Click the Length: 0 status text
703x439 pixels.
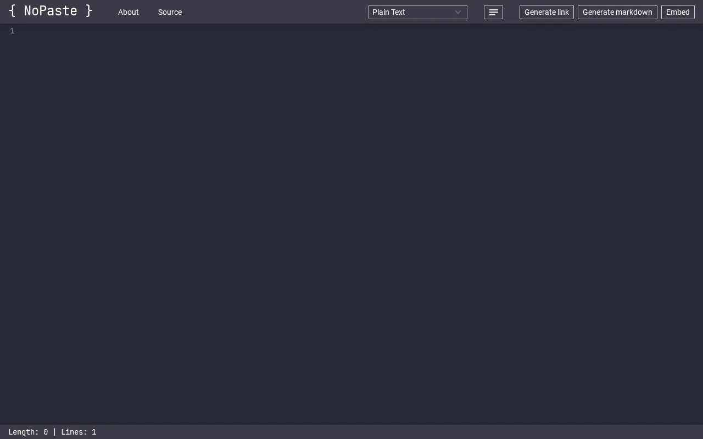coord(28,432)
